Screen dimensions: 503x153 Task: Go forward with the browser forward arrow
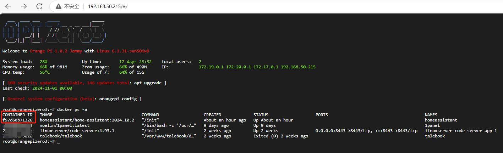[24, 6]
